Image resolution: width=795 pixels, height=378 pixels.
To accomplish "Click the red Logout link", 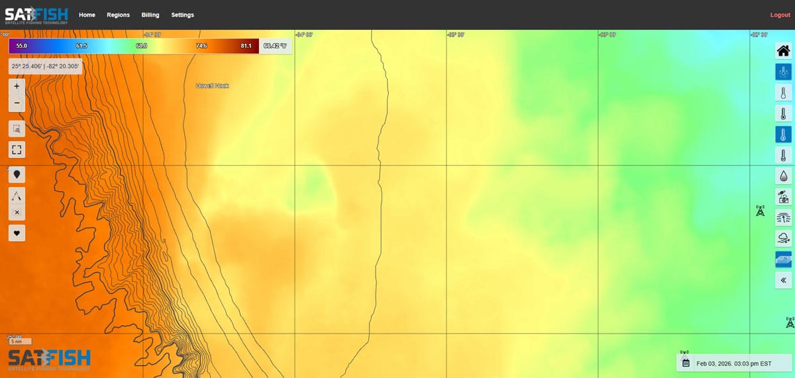I will coord(780,15).
